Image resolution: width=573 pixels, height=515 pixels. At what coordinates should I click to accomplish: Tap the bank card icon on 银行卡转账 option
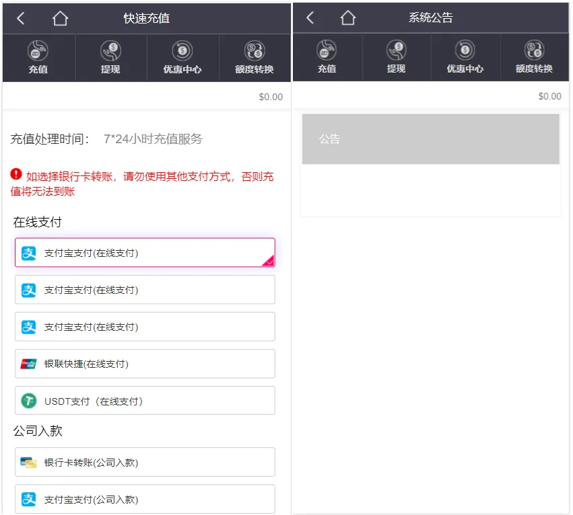point(28,462)
